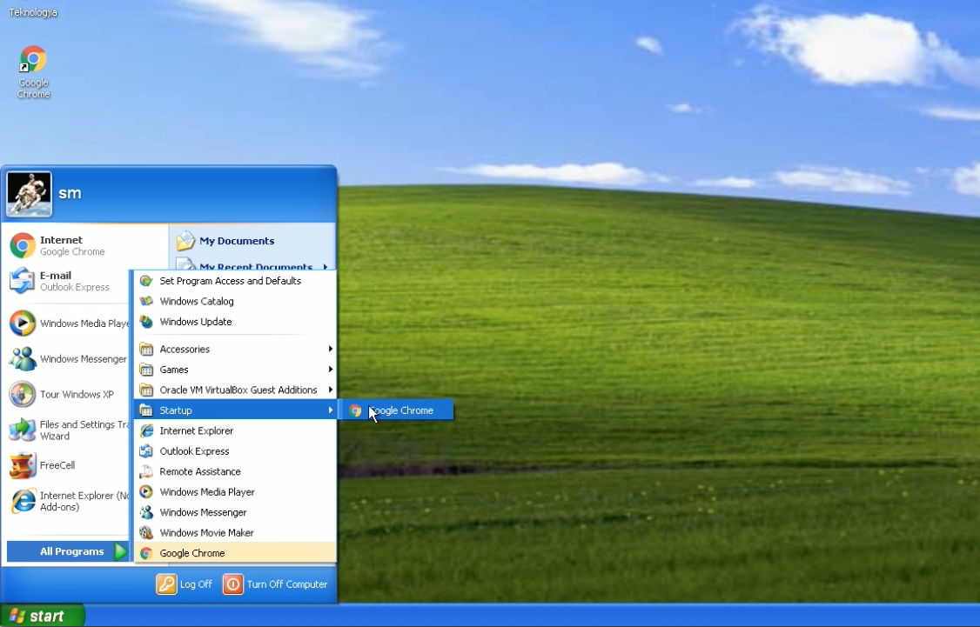Select Windows Catalog menu entry text
Screen dimensions: 980x627
[x=197, y=301]
